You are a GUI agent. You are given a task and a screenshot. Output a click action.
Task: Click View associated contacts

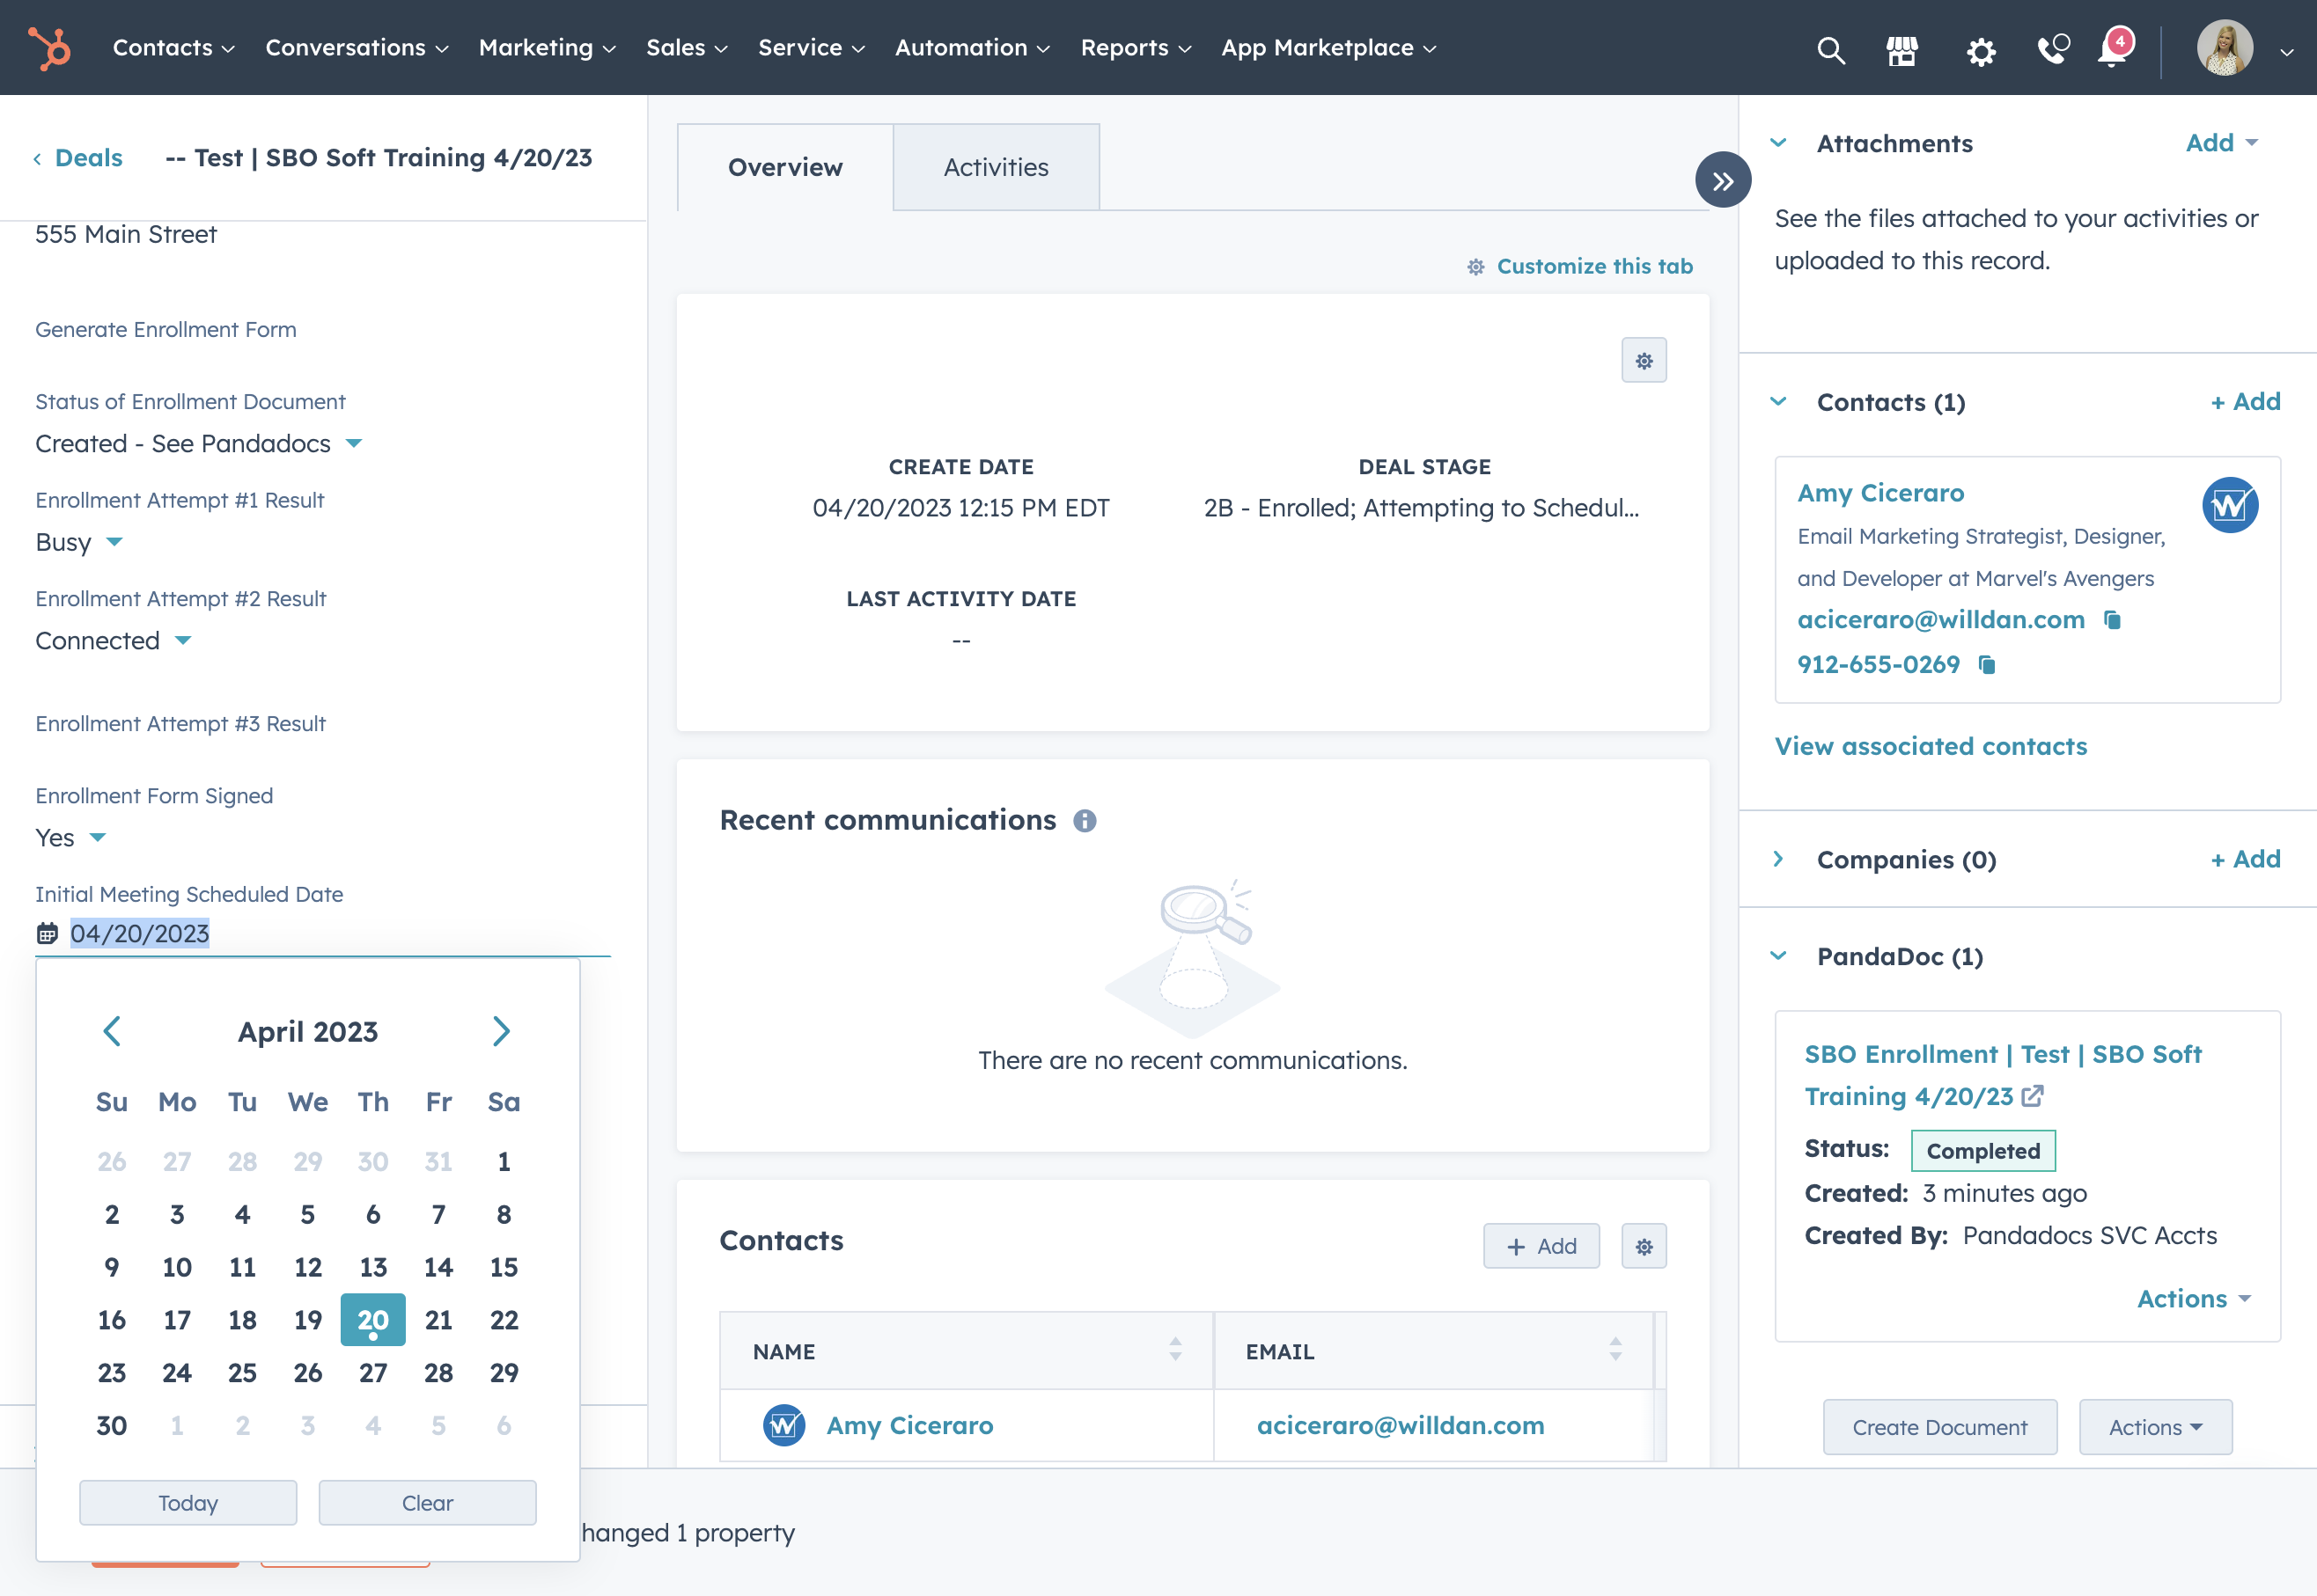point(1930,746)
